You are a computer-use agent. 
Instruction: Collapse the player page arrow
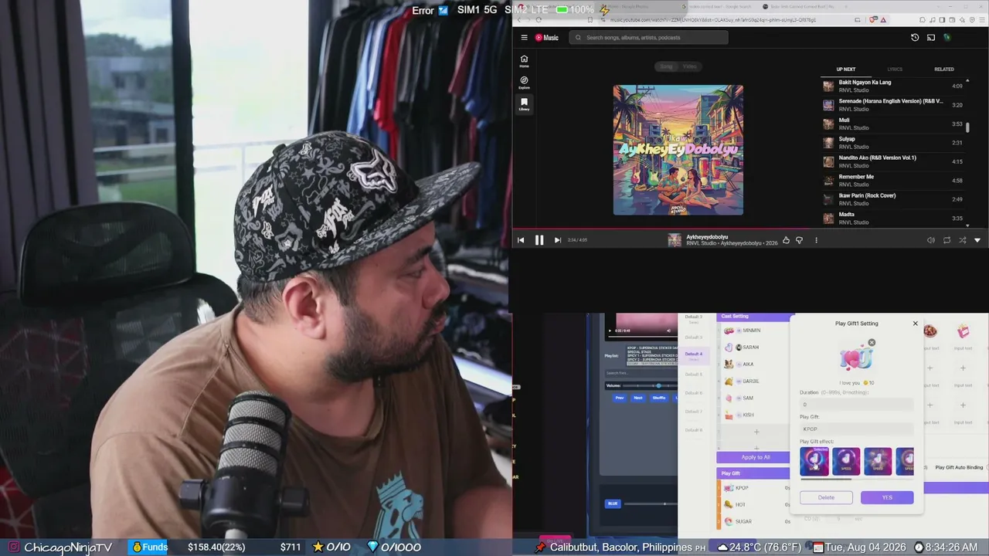point(977,240)
